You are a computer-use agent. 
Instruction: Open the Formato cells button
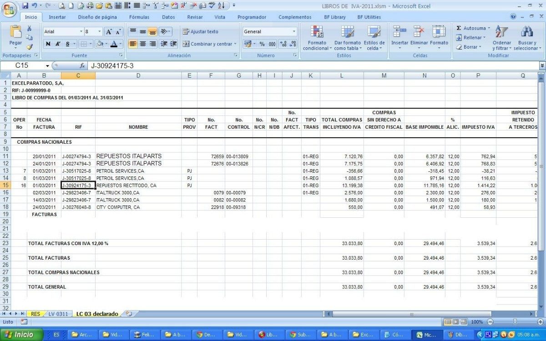pyautogui.click(x=439, y=36)
